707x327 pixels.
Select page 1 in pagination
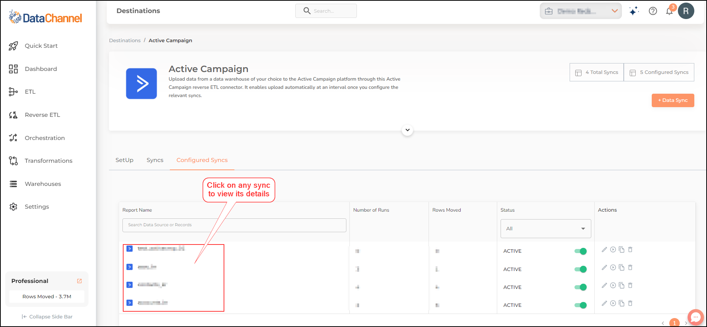point(675,323)
